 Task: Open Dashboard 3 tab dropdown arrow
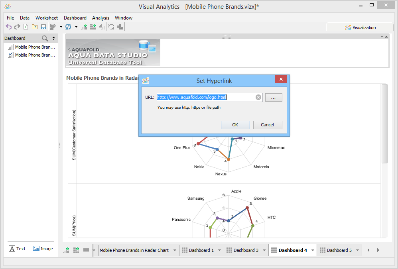tap(264, 250)
